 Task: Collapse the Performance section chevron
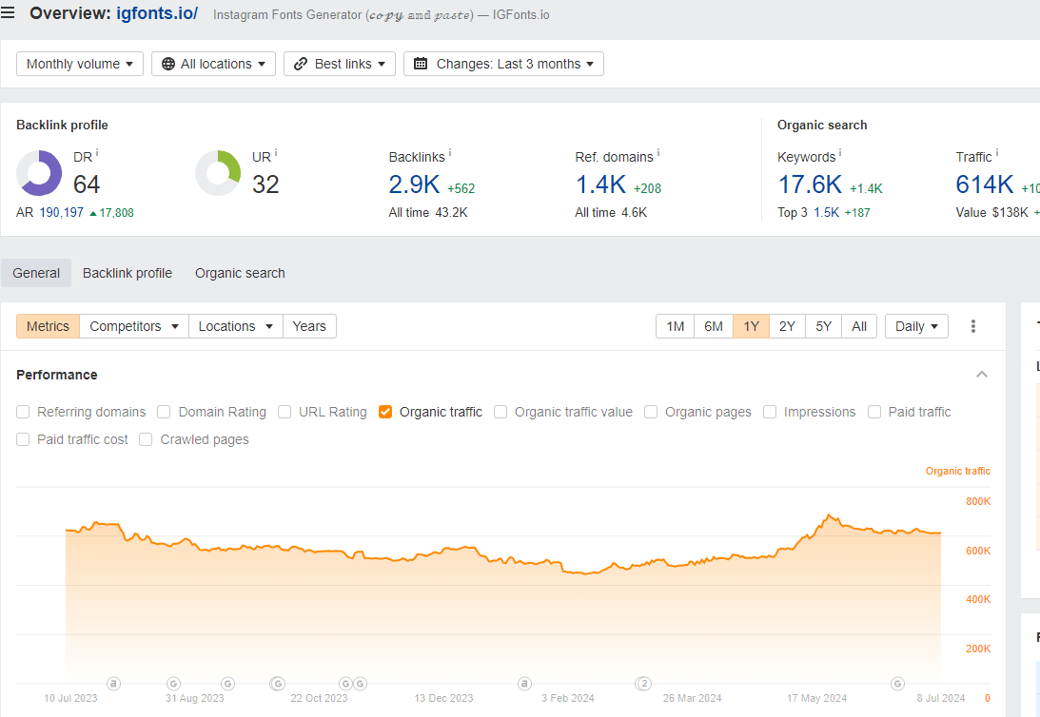[982, 375]
